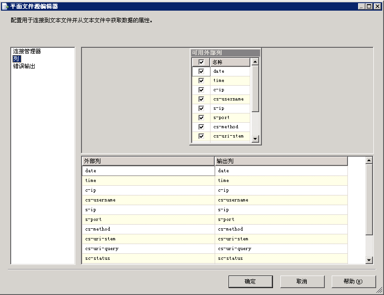Edit the time output column cell
The height and width of the screenshot is (295, 384).
281,181
